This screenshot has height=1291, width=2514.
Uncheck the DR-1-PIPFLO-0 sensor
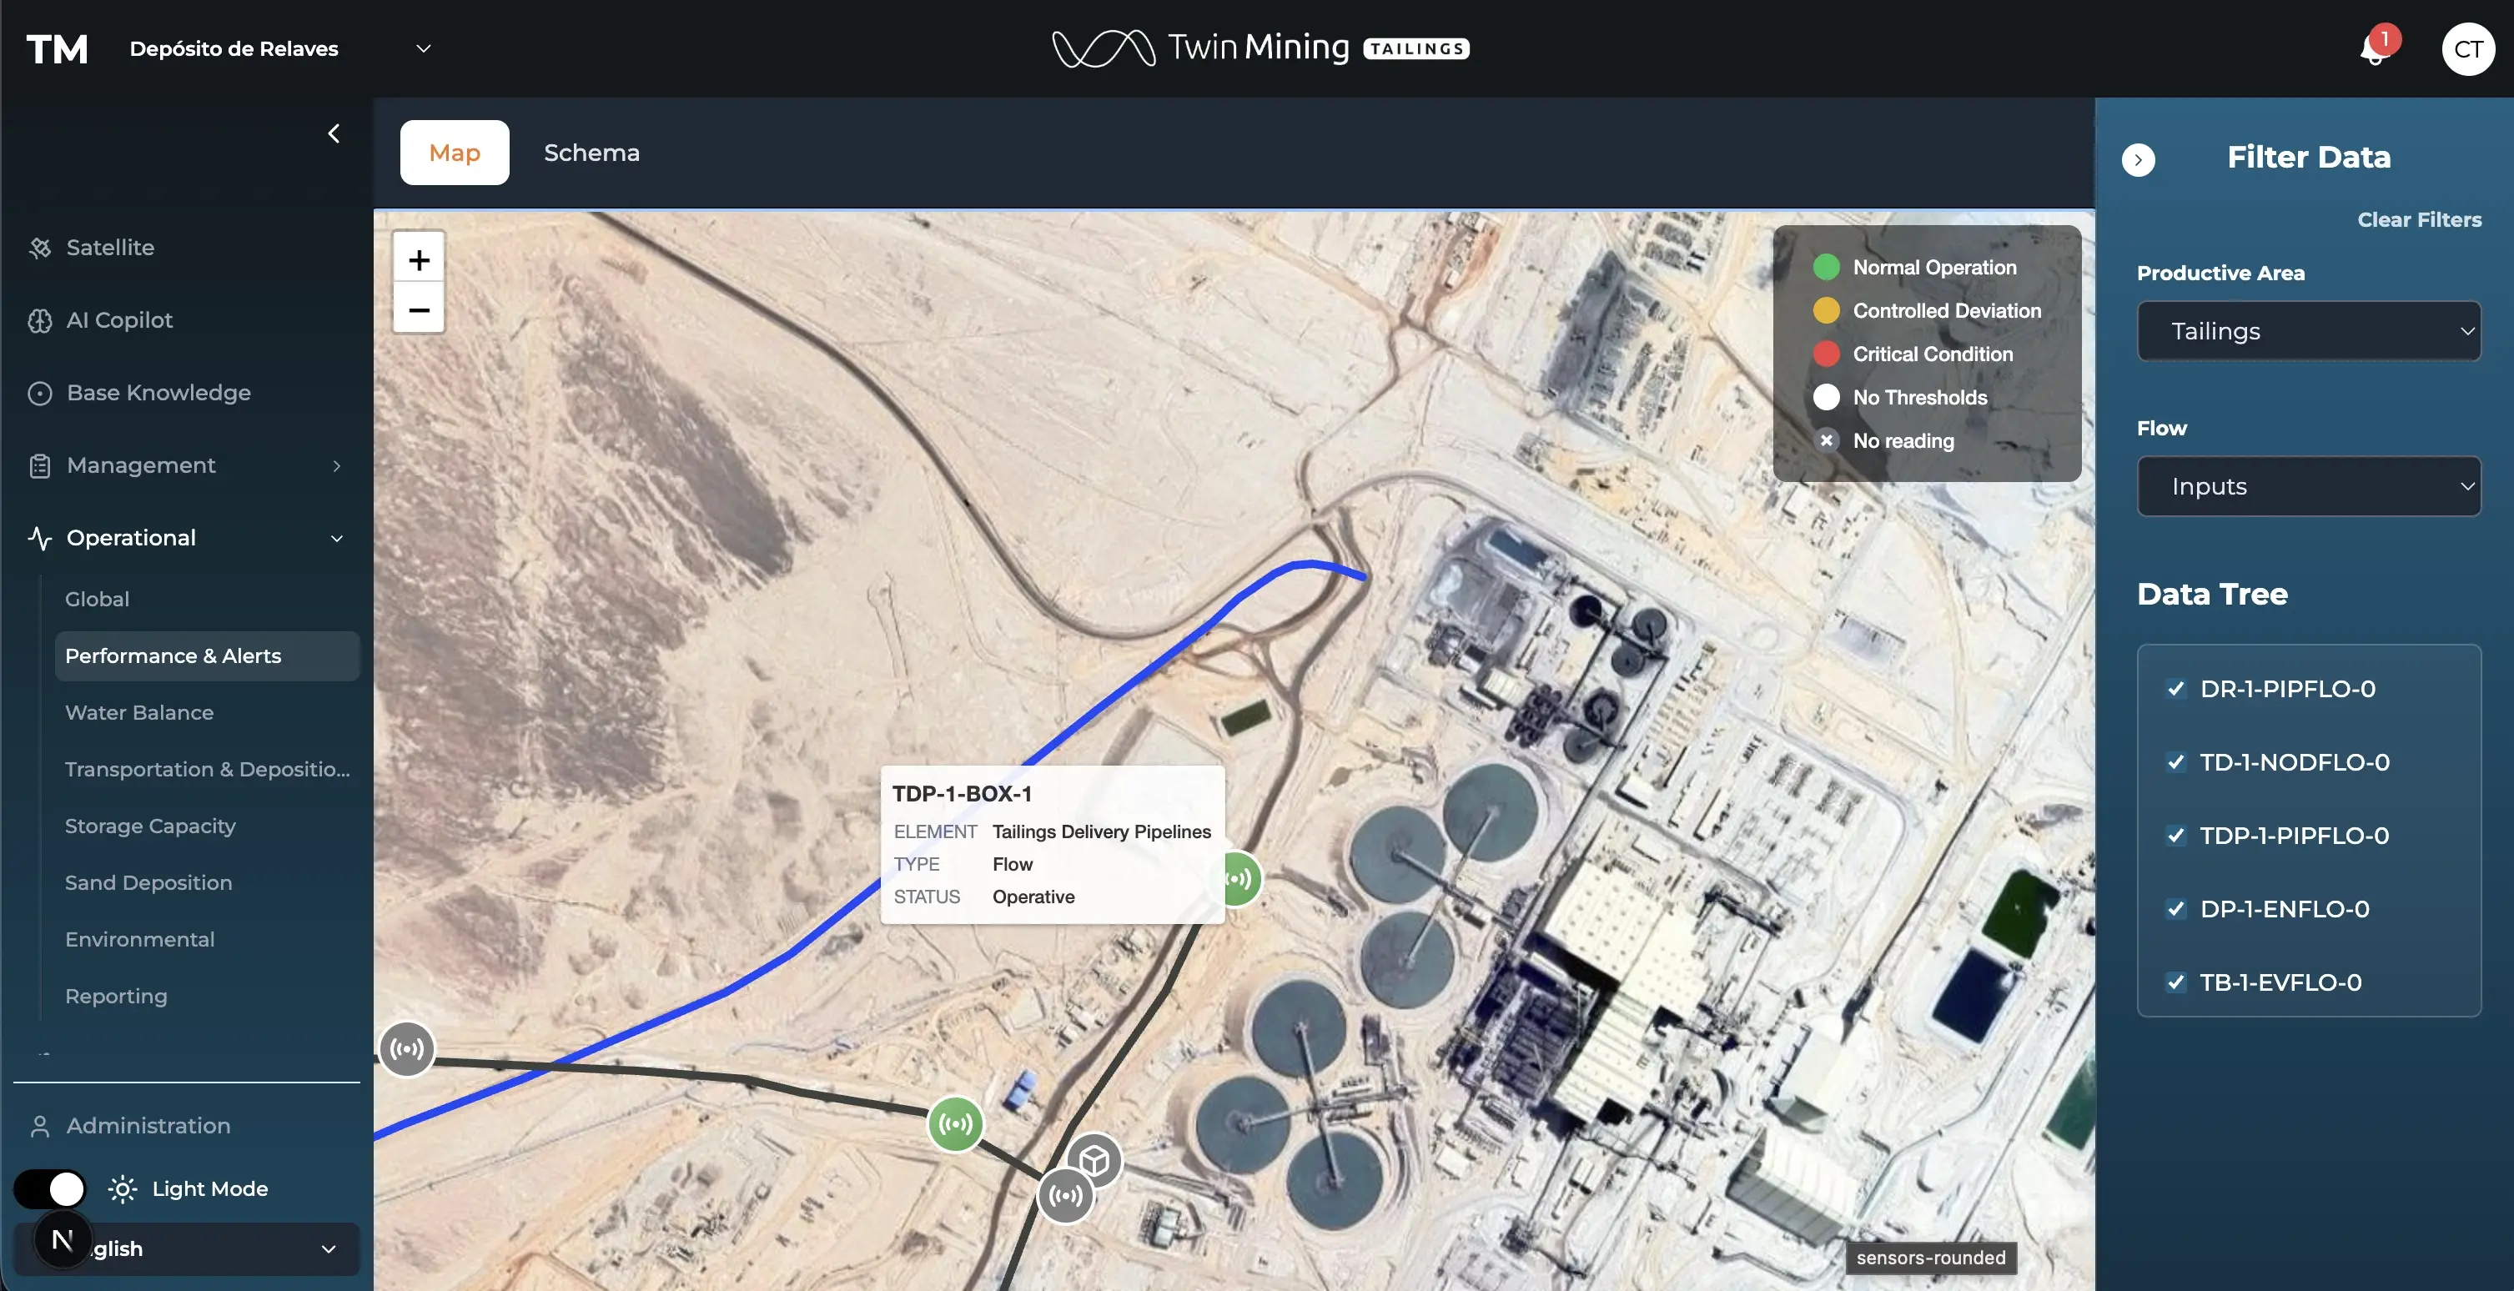click(x=2175, y=689)
